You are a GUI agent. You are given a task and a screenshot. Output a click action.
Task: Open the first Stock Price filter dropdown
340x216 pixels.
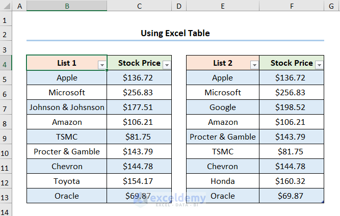[167, 65]
